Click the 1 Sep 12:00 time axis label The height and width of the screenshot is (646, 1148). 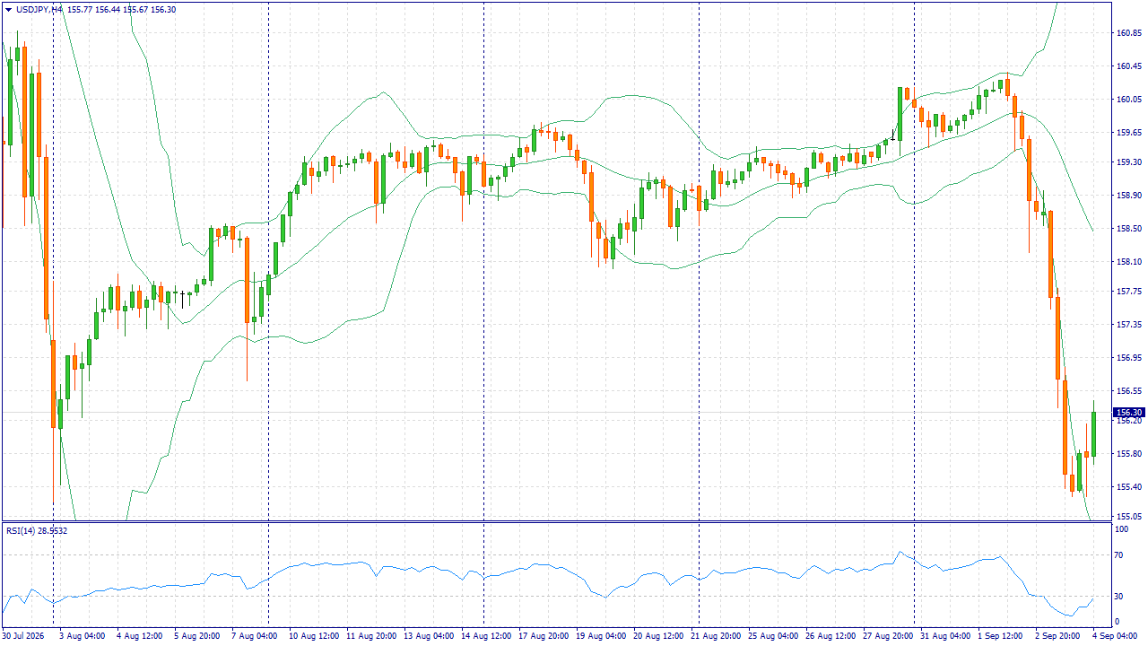point(1000,636)
